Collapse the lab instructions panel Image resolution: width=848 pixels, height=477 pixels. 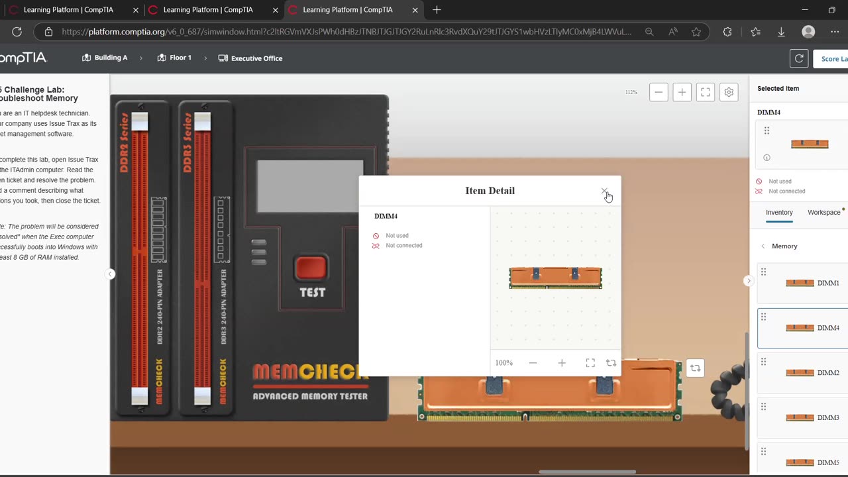click(x=111, y=274)
